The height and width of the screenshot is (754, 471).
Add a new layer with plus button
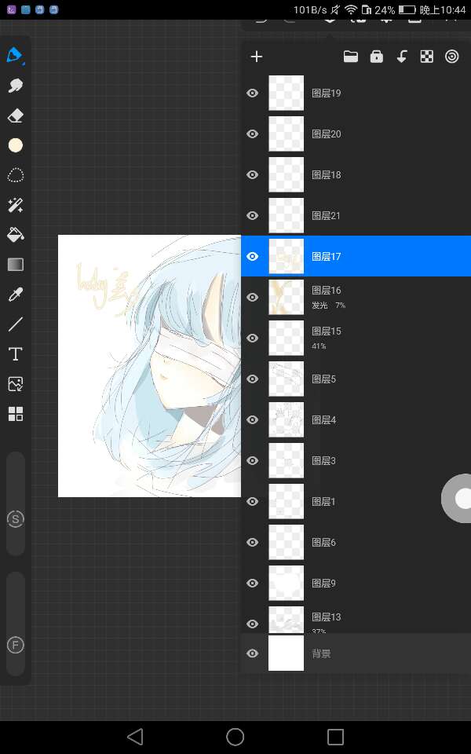257,57
